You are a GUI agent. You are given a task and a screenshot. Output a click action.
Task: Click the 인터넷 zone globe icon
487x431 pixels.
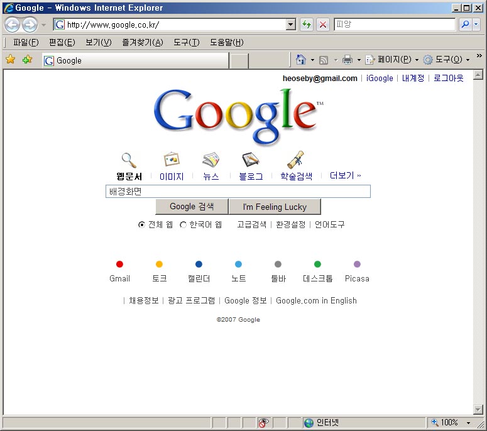[309, 423]
